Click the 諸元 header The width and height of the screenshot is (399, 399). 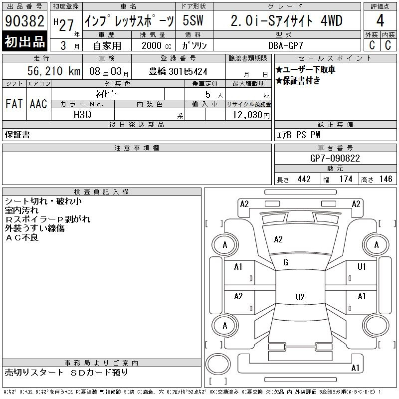point(335,169)
